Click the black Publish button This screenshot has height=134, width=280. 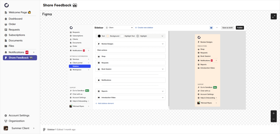coord(240,28)
